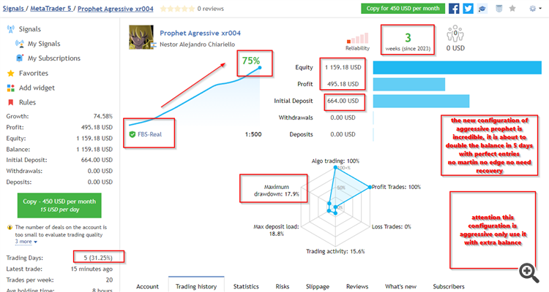Click the Reliability bars indicator
Viewport: 549px width, 292px height.
coord(357,39)
